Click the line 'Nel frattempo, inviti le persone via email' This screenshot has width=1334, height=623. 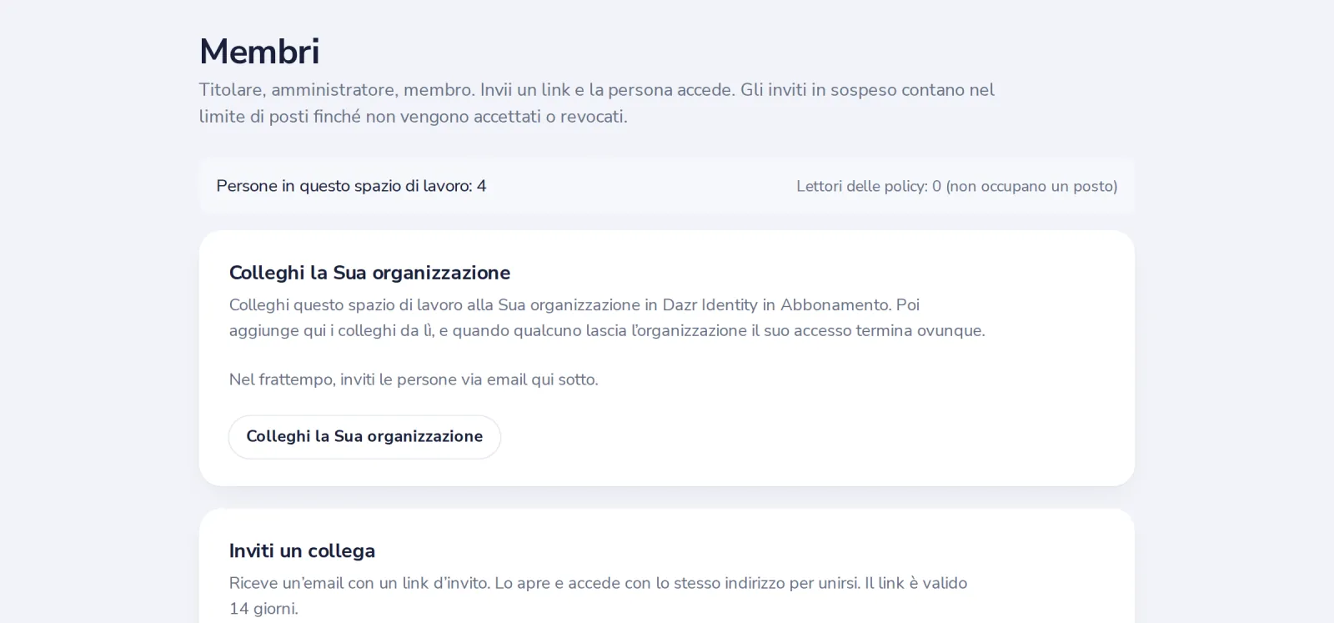[414, 379]
